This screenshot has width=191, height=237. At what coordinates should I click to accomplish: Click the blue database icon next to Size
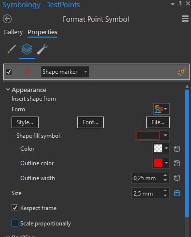[x=177, y=193]
